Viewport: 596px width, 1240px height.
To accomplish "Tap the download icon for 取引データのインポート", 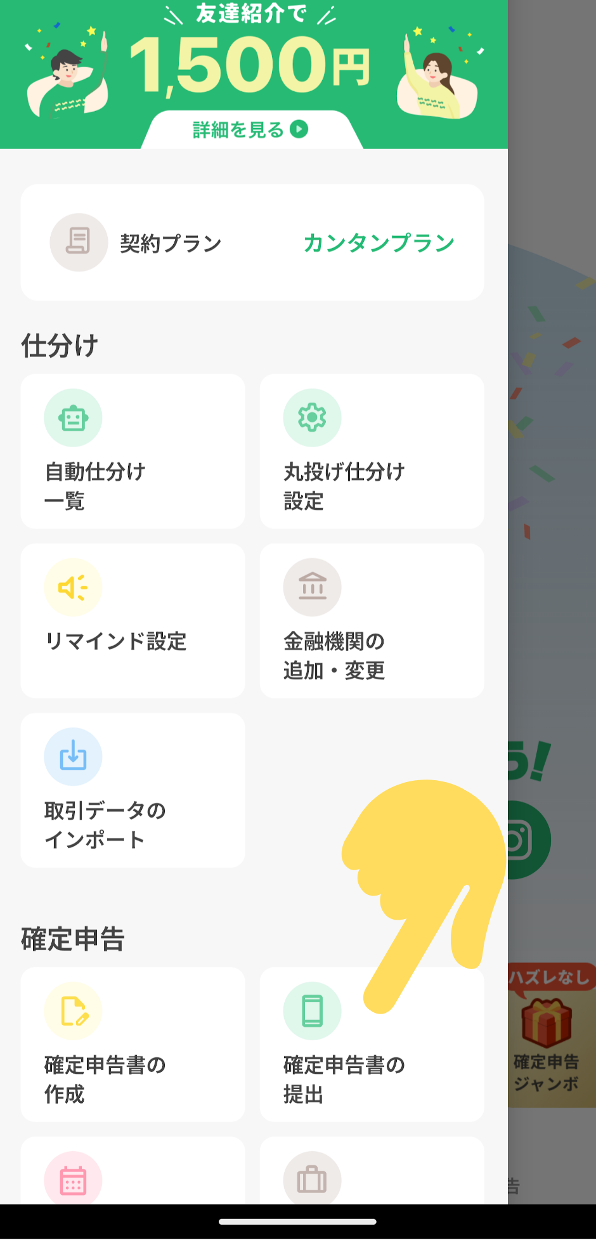I will [73, 757].
